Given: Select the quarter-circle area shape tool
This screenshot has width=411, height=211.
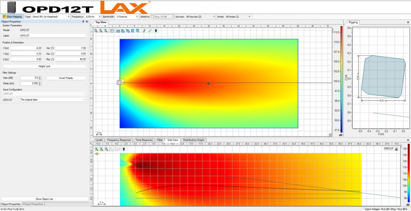Looking at the screenshot, I should 123,31.
